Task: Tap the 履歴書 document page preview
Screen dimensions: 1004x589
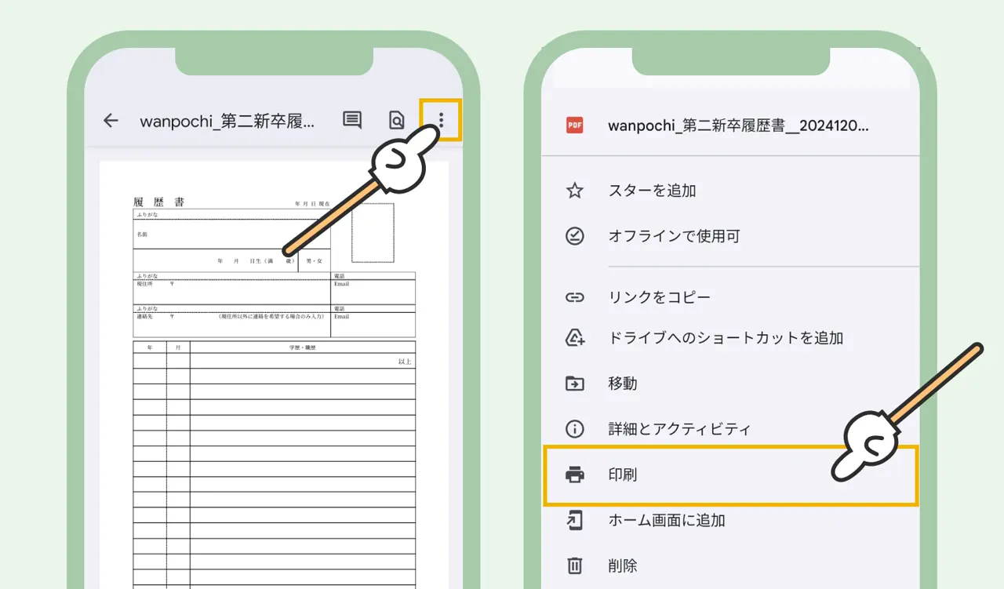Action: pos(274,375)
